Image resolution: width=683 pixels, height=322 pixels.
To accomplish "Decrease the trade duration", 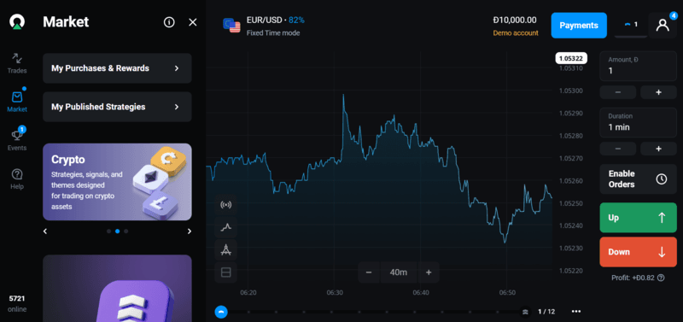I will click(x=617, y=149).
